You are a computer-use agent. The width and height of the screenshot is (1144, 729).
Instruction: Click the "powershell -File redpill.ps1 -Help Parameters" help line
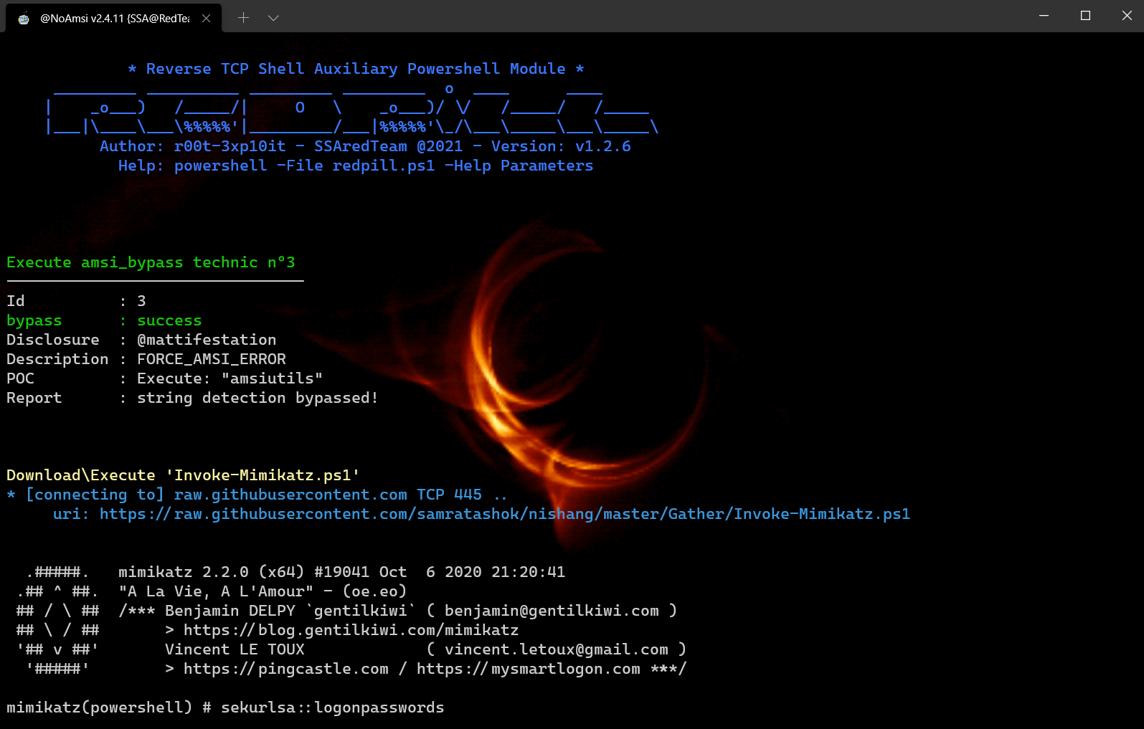click(384, 166)
